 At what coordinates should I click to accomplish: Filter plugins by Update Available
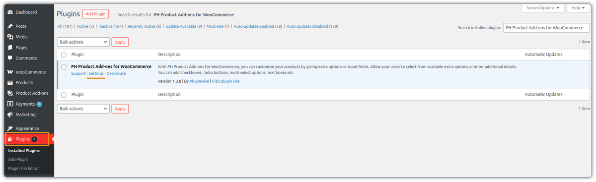(x=184, y=26)
